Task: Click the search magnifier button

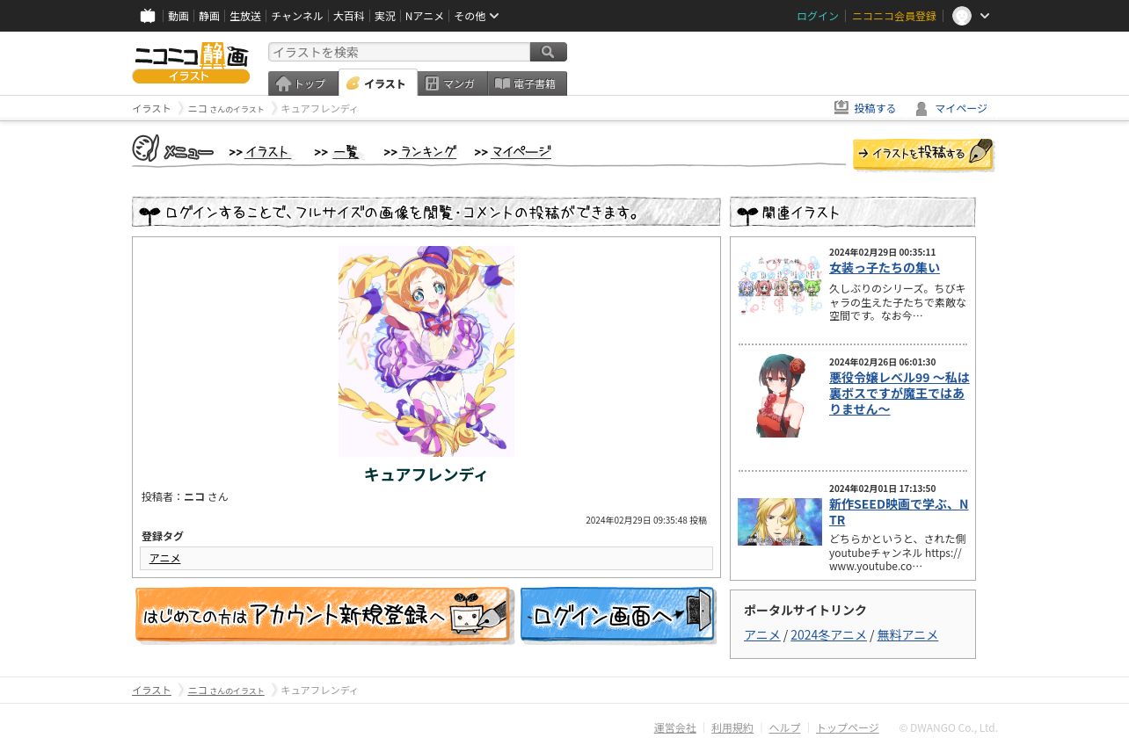Action: coord(549,52)
